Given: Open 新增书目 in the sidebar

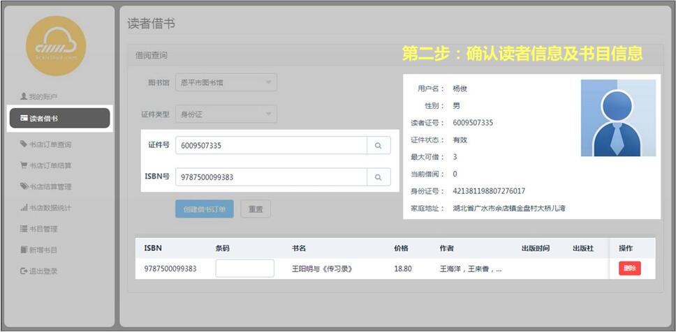Looking at the screenshot, I should (x=43, y=250).
